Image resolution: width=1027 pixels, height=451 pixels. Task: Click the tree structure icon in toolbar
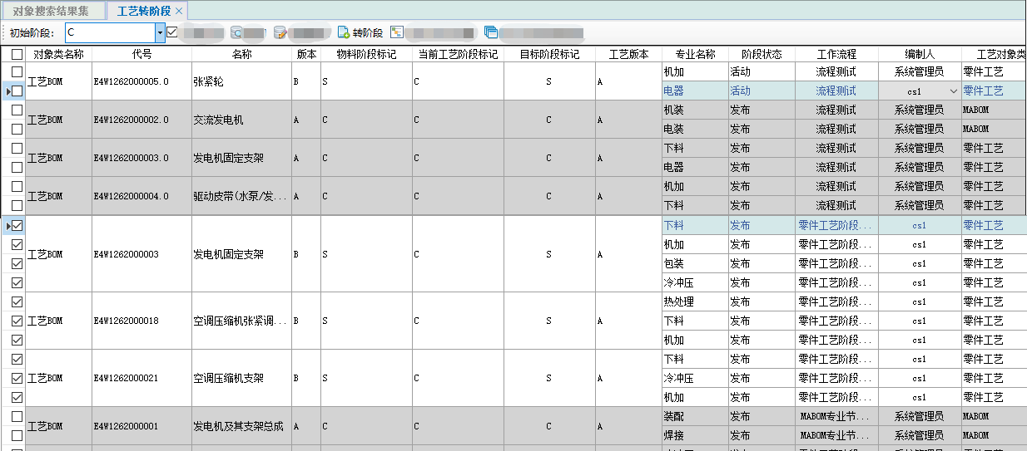coord(397,33)
